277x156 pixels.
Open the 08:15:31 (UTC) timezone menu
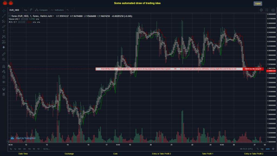[246, 149]
